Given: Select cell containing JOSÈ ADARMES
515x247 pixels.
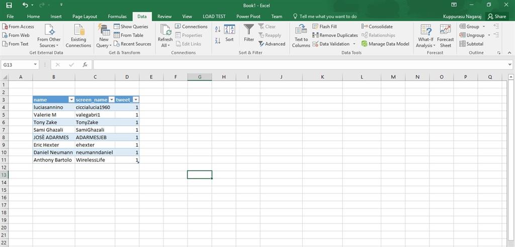Looking at the screenshot, I should (54, 137).
